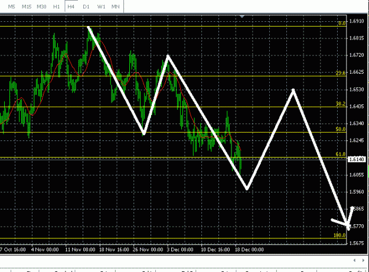Click the left tab-scroll arrow
This screenshot has height=272, width=369.
(355, 260)
